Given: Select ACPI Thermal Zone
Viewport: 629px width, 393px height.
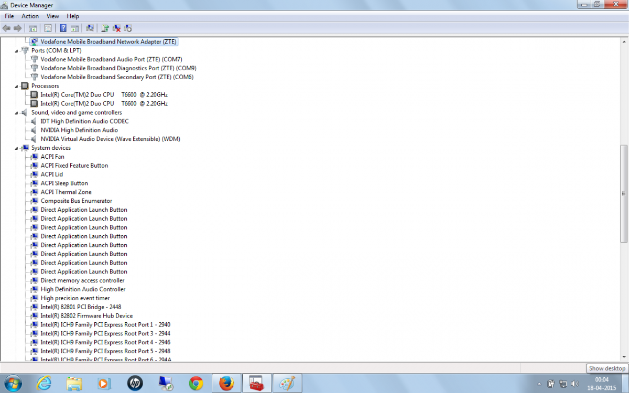Looking at the screenshot, I should (x=66, y=192).
